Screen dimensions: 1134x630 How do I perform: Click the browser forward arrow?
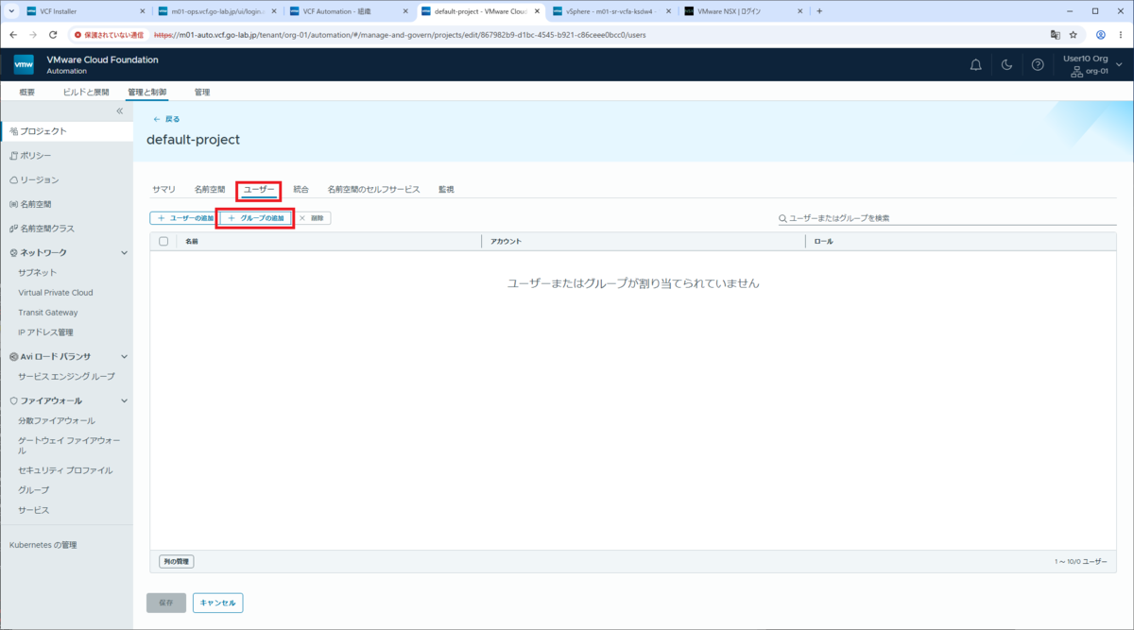[x=34, y=34]
